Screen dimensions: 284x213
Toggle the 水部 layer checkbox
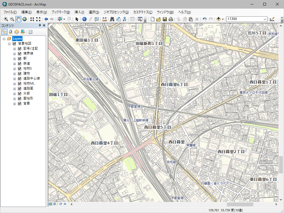(20, 94)
